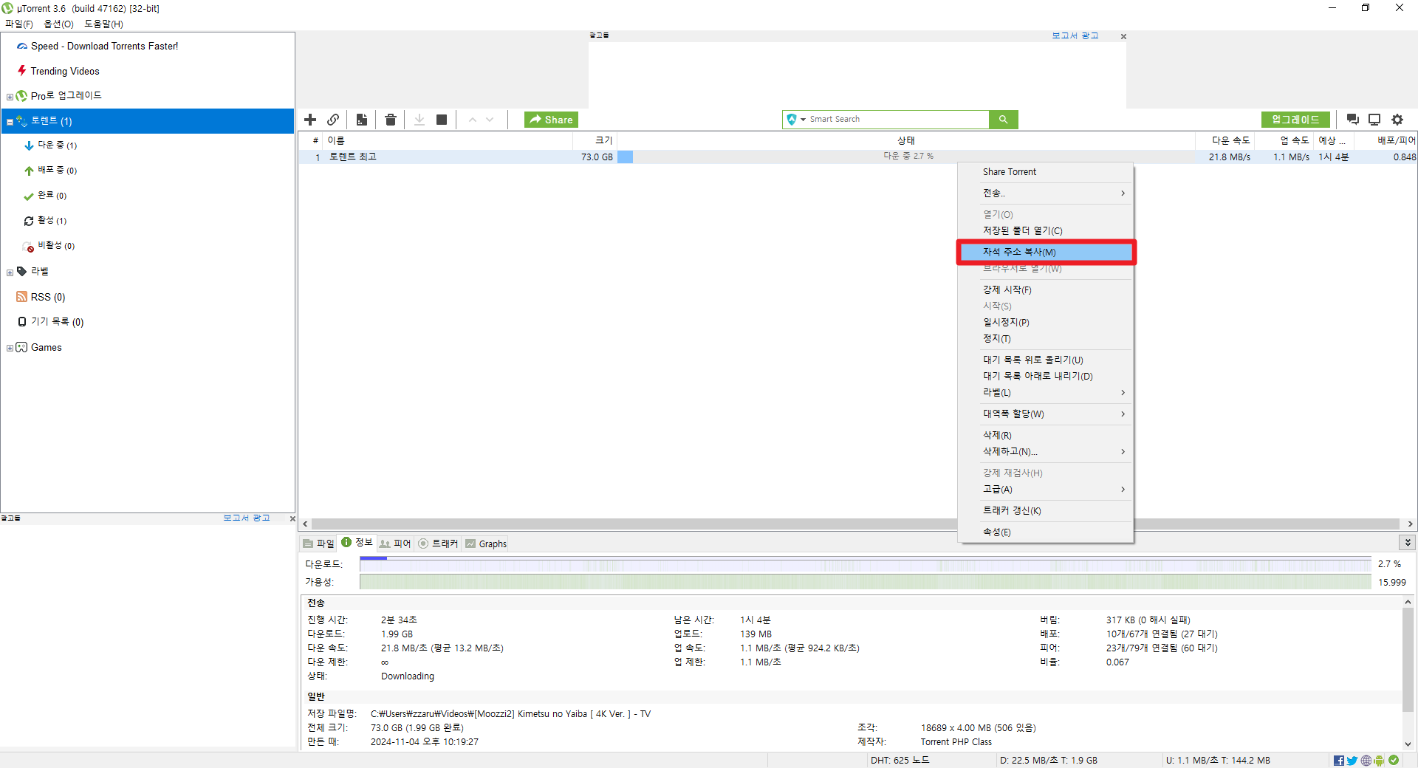Click the green Share button

tap(551, 120)
